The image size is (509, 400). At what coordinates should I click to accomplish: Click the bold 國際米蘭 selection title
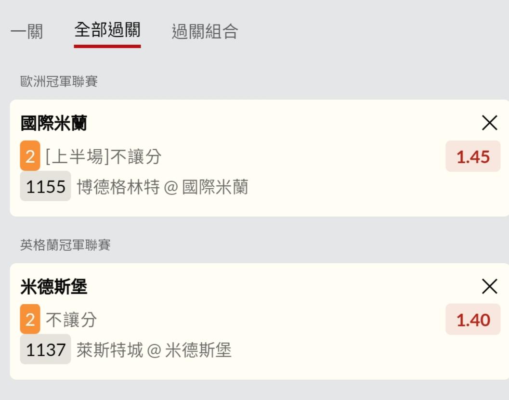point(54,124)
